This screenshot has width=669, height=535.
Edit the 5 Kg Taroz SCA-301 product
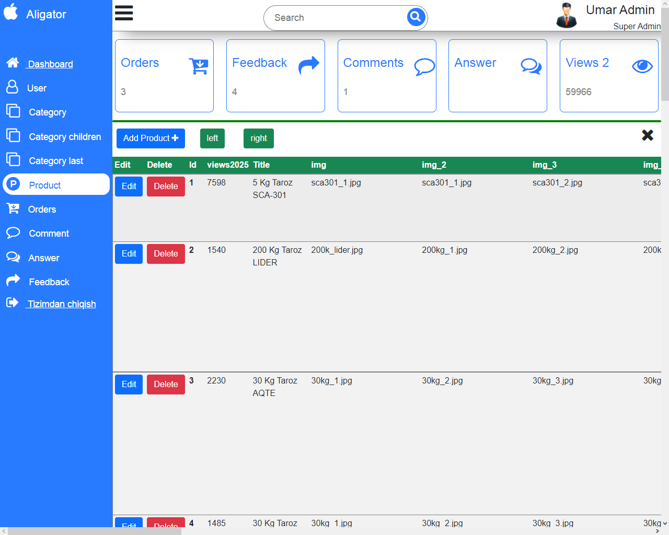(x=129, y=187)
